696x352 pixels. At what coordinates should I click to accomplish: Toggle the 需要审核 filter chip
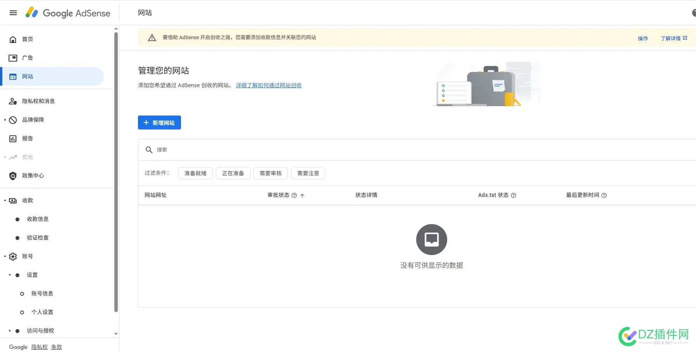[270, 173]
